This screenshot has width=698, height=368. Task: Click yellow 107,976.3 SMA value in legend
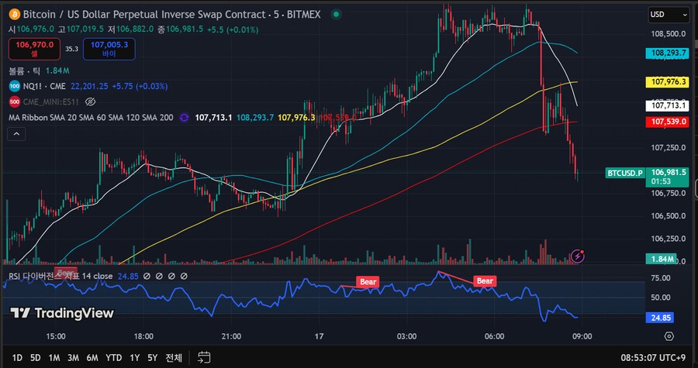(296, 118)
